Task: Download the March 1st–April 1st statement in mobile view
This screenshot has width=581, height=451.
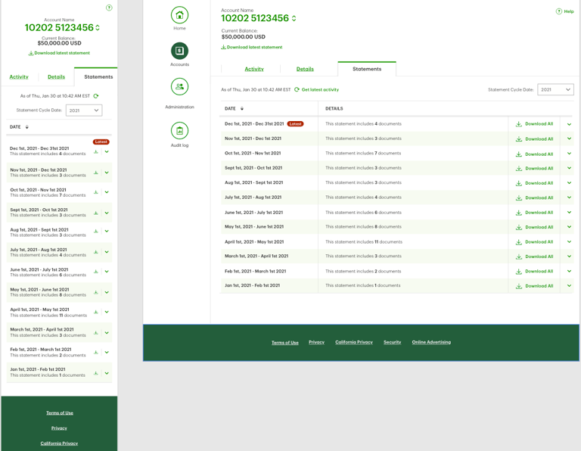Action: (x=95, y=332)
